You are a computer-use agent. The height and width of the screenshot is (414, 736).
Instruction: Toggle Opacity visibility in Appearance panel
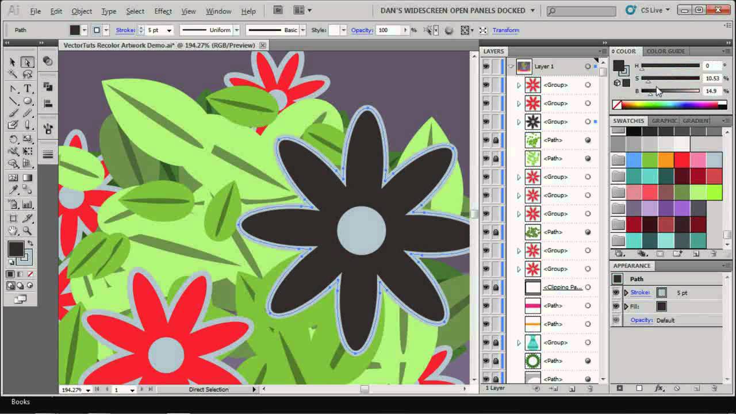pos(616,320)
